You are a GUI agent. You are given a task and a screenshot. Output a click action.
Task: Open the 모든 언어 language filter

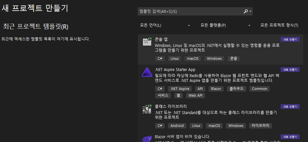(x=165, y=25)
